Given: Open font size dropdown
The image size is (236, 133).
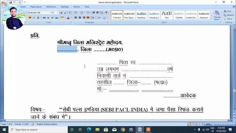Looking at the screenshot, I should (x=58, y=13).
